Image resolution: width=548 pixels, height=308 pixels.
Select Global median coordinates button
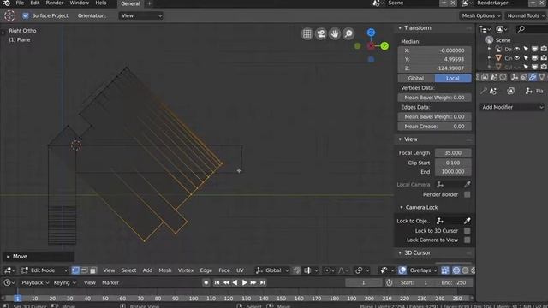click(416, 78)
